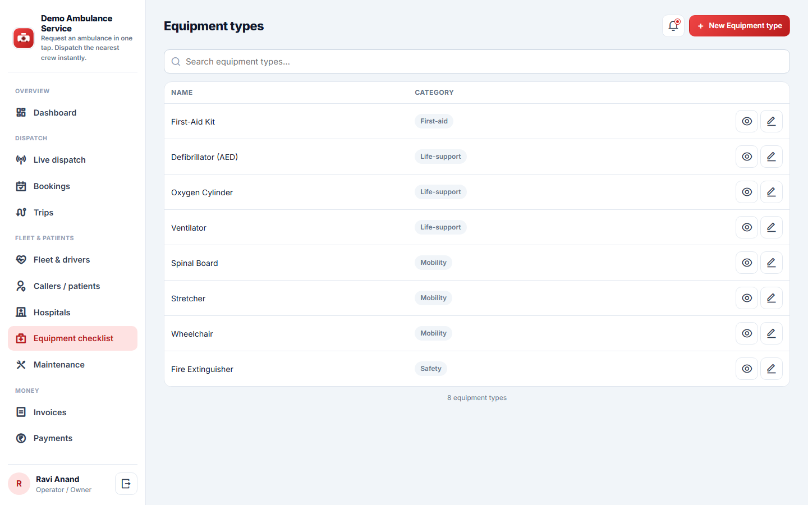Click the Ventilator name
Viewport: 808px width, 505px height.
tap(189, 228)
